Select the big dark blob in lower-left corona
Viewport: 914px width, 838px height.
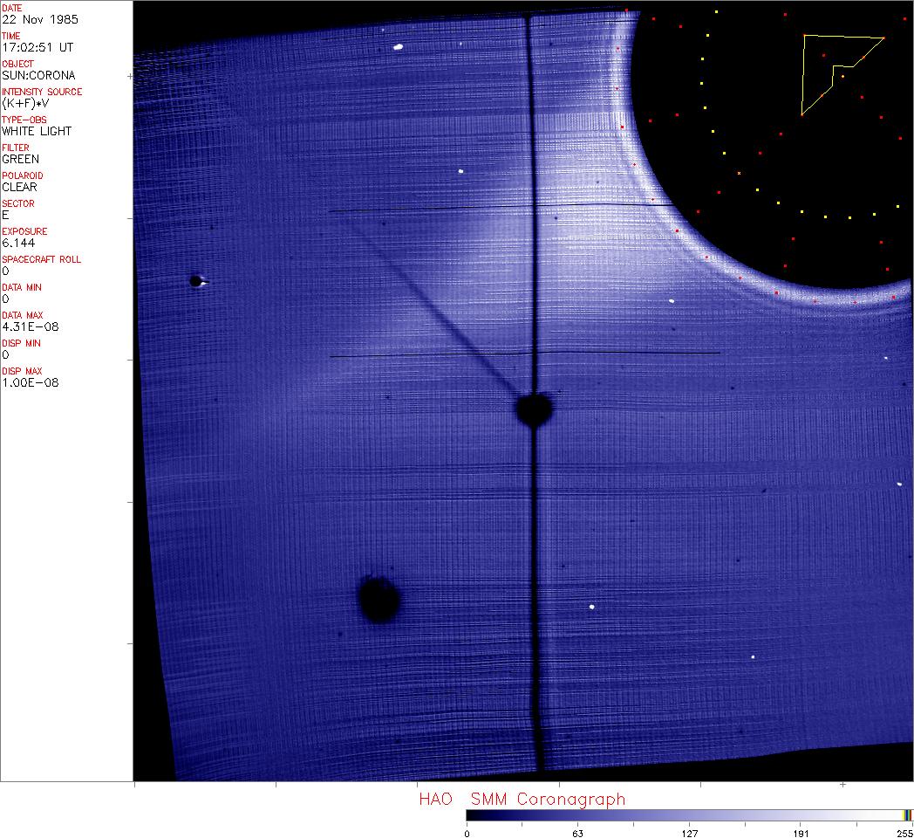click(379, 599)
